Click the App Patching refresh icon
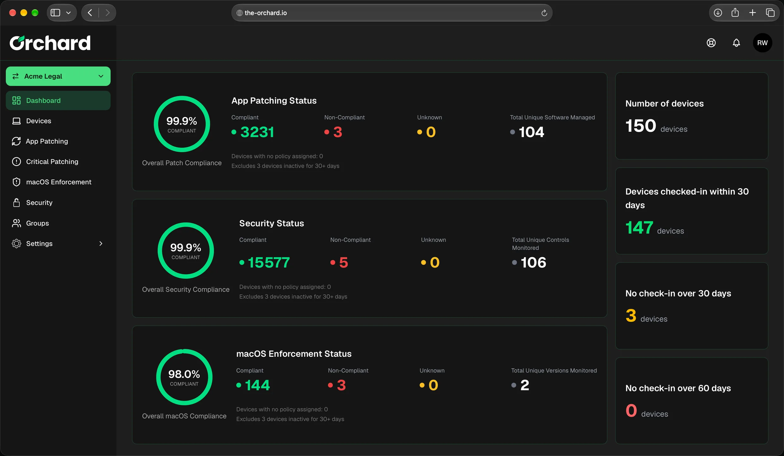This screenshot has height=456, width=784. [x=16, y=141]
